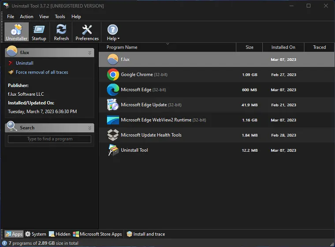Click the Google Chrome icon
The image size is (335, 247).
[x=113, y=75]
